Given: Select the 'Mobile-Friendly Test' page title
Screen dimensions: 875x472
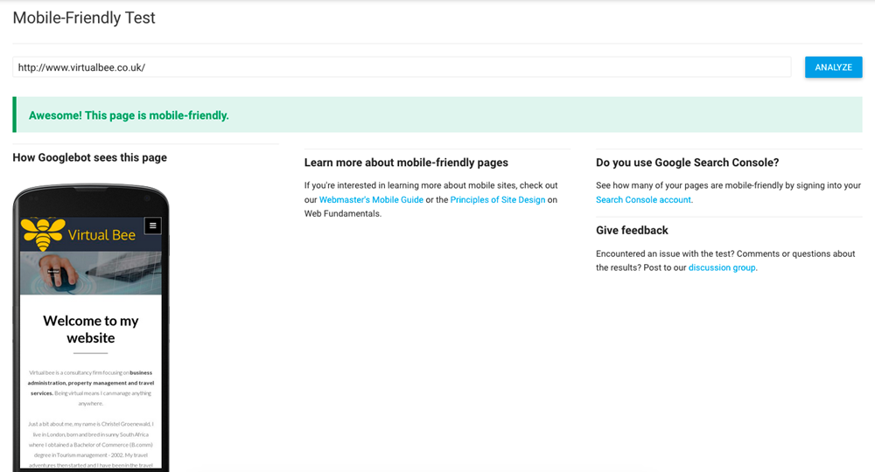Looking at the screenshot, I should [x=84, y=17].
